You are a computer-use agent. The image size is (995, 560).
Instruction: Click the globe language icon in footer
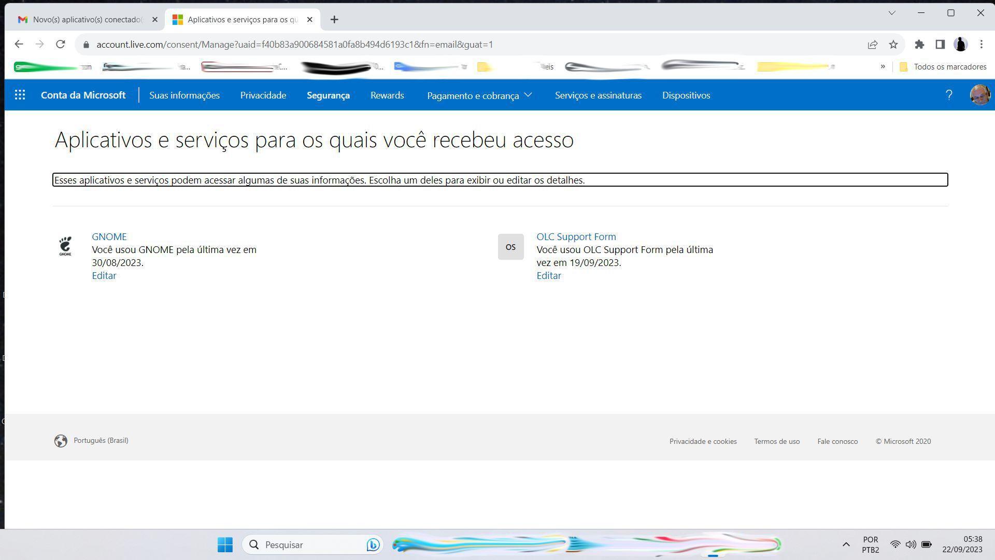coord(61,441)
